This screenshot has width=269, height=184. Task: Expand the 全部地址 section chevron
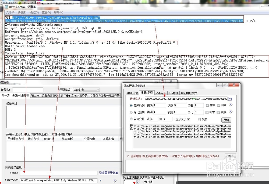[128, 156]
